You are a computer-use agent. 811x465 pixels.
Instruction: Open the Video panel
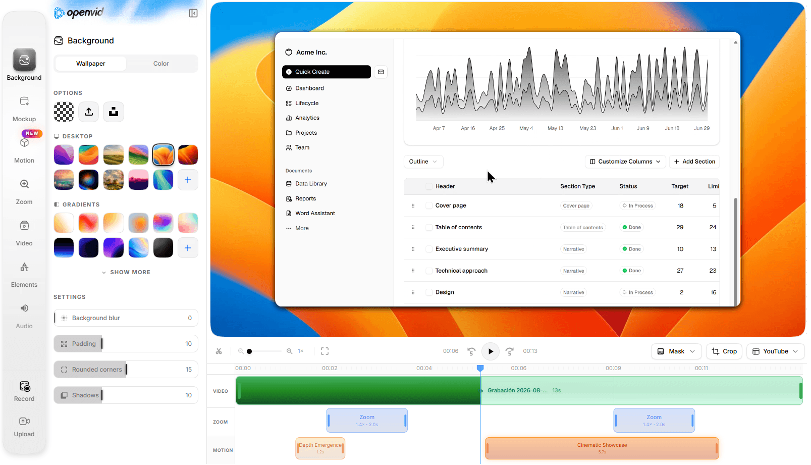(24, 233)
